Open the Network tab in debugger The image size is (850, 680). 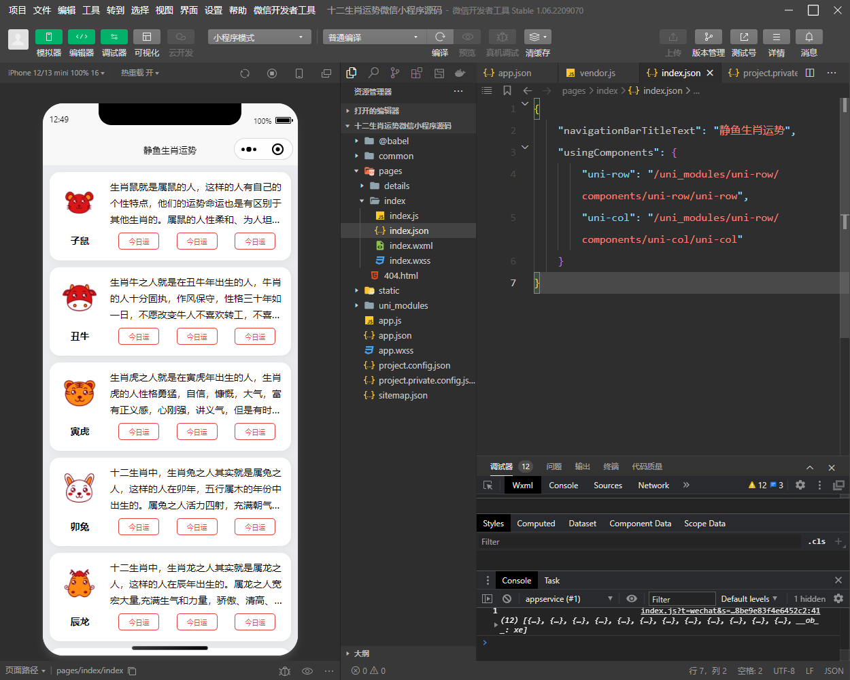[653, 485]
